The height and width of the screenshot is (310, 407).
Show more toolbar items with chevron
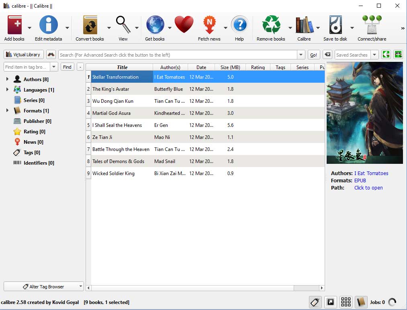click(x=403, y=28)
